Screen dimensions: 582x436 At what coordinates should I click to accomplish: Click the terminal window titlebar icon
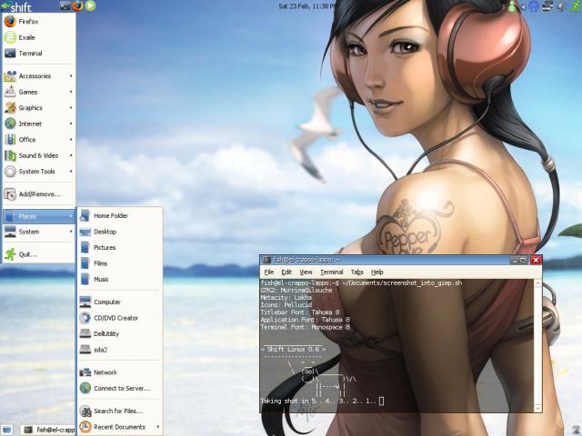click(x=266, y=261)
